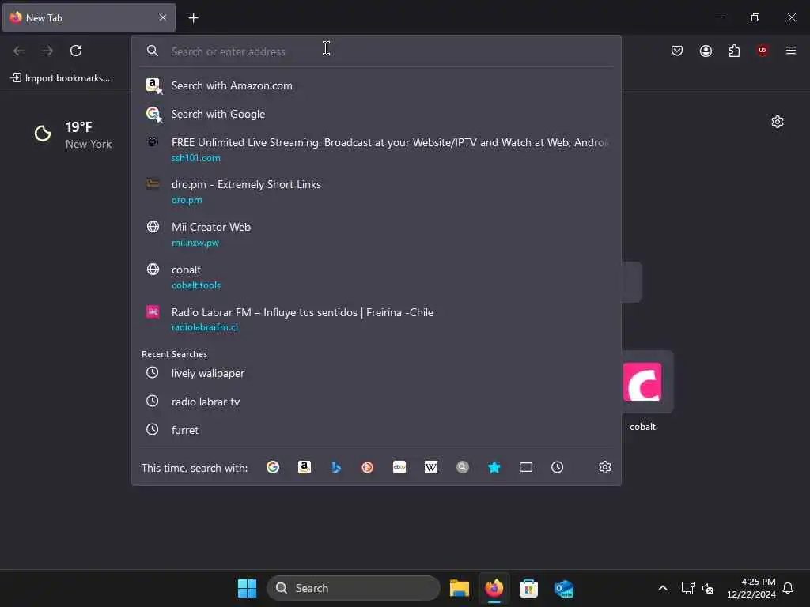The width and height of the screenshot is (810, 607).
Task: Focus the Search or enter address field
Action: point(377,51)
